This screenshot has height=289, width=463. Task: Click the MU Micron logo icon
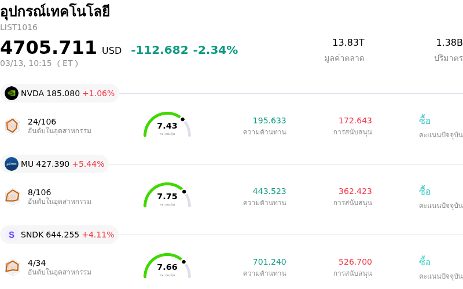[x=12, y=164]
